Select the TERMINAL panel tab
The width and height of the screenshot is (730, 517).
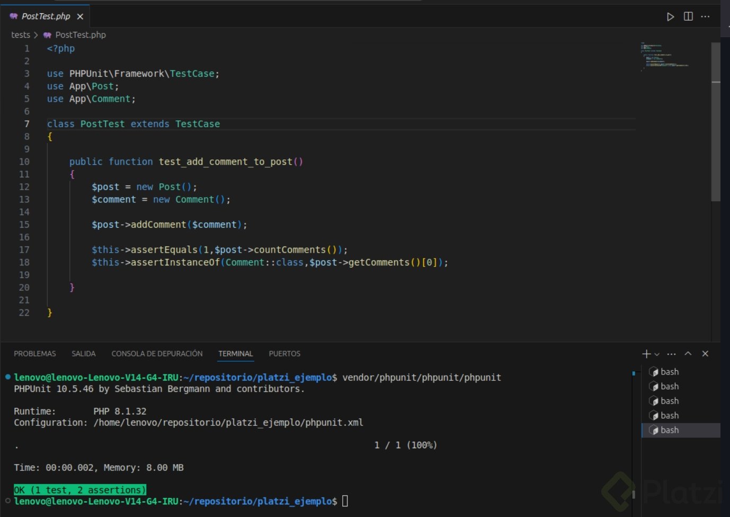(x=236, y=354)
